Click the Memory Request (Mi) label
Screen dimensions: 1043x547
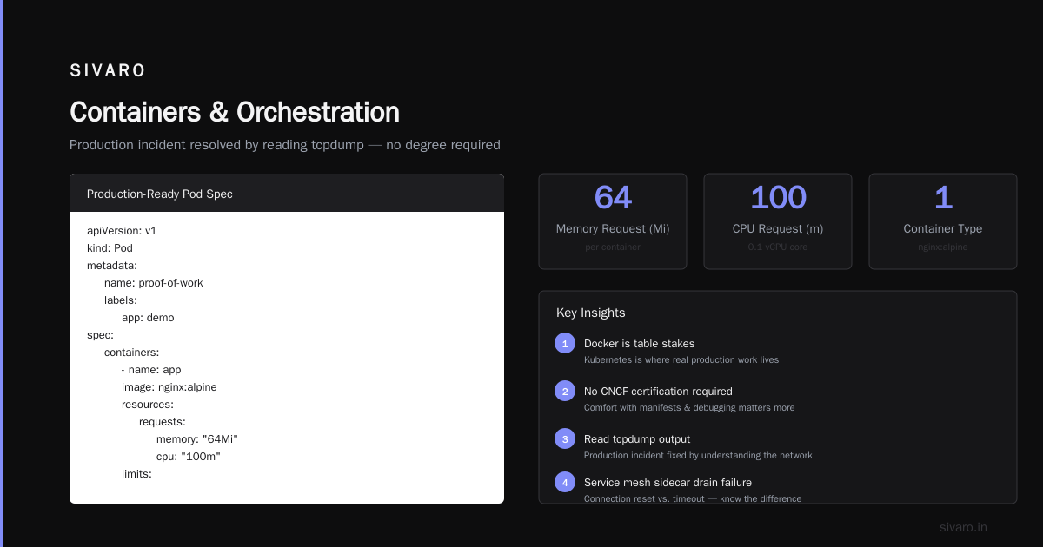tap(613, 229)
